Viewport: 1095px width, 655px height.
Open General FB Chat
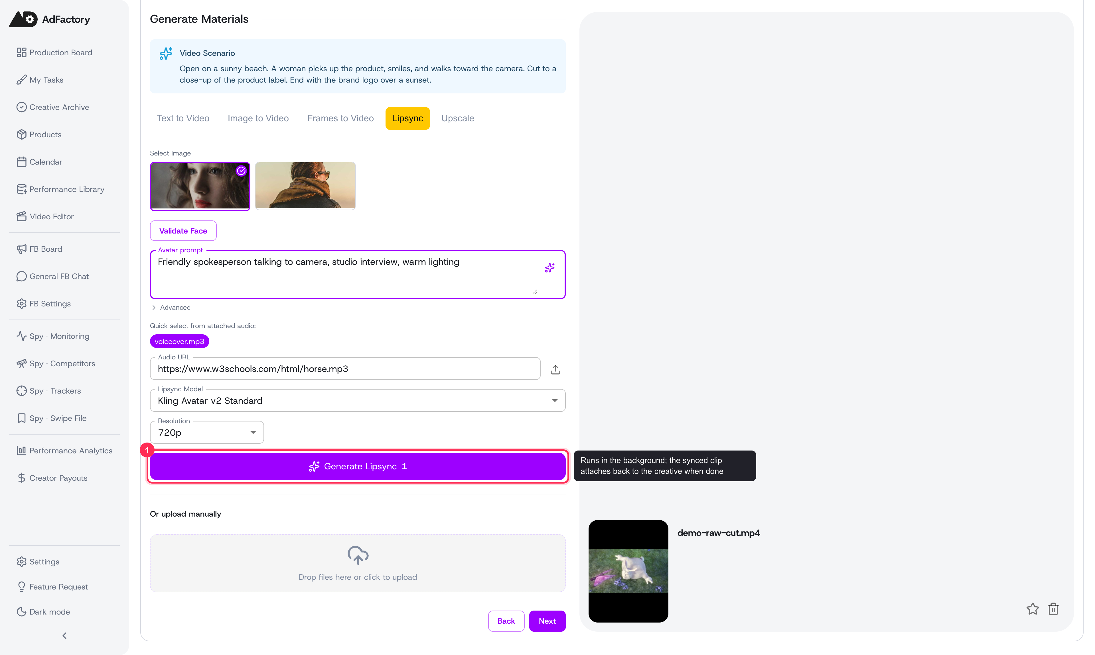[x=52, y=276]
